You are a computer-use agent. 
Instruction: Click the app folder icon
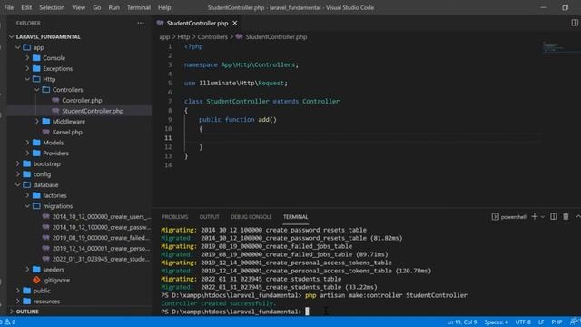(x=27, y=47)
